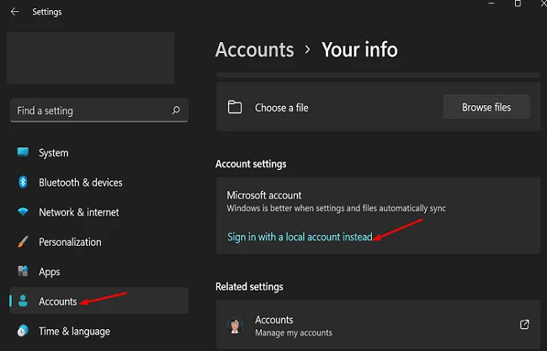
Task: Click Browse files button
Action: 486,107
